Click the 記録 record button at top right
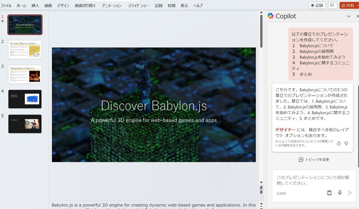The height and width of the screenshot is (209, 359). click(317, 5)
